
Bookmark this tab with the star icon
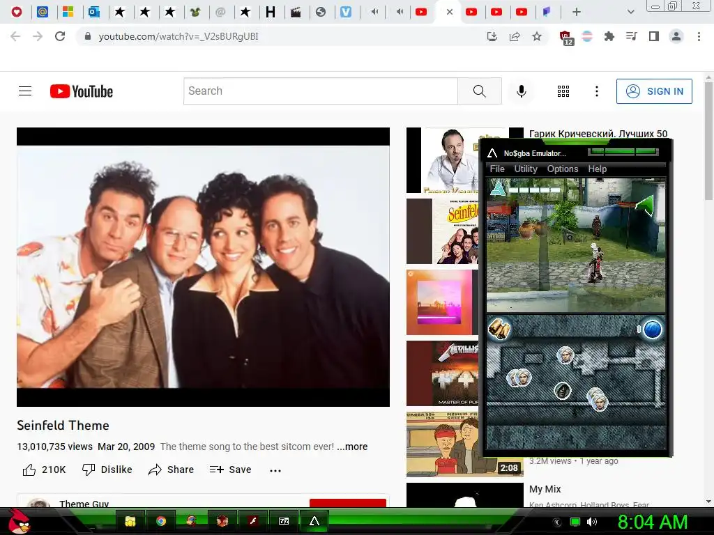pos(537,36)
